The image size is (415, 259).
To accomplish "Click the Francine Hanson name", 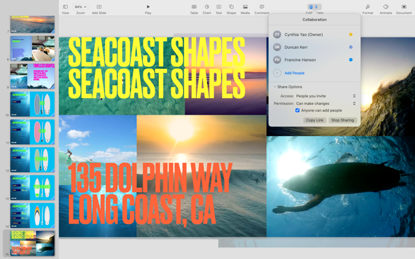I will point(300,60).
